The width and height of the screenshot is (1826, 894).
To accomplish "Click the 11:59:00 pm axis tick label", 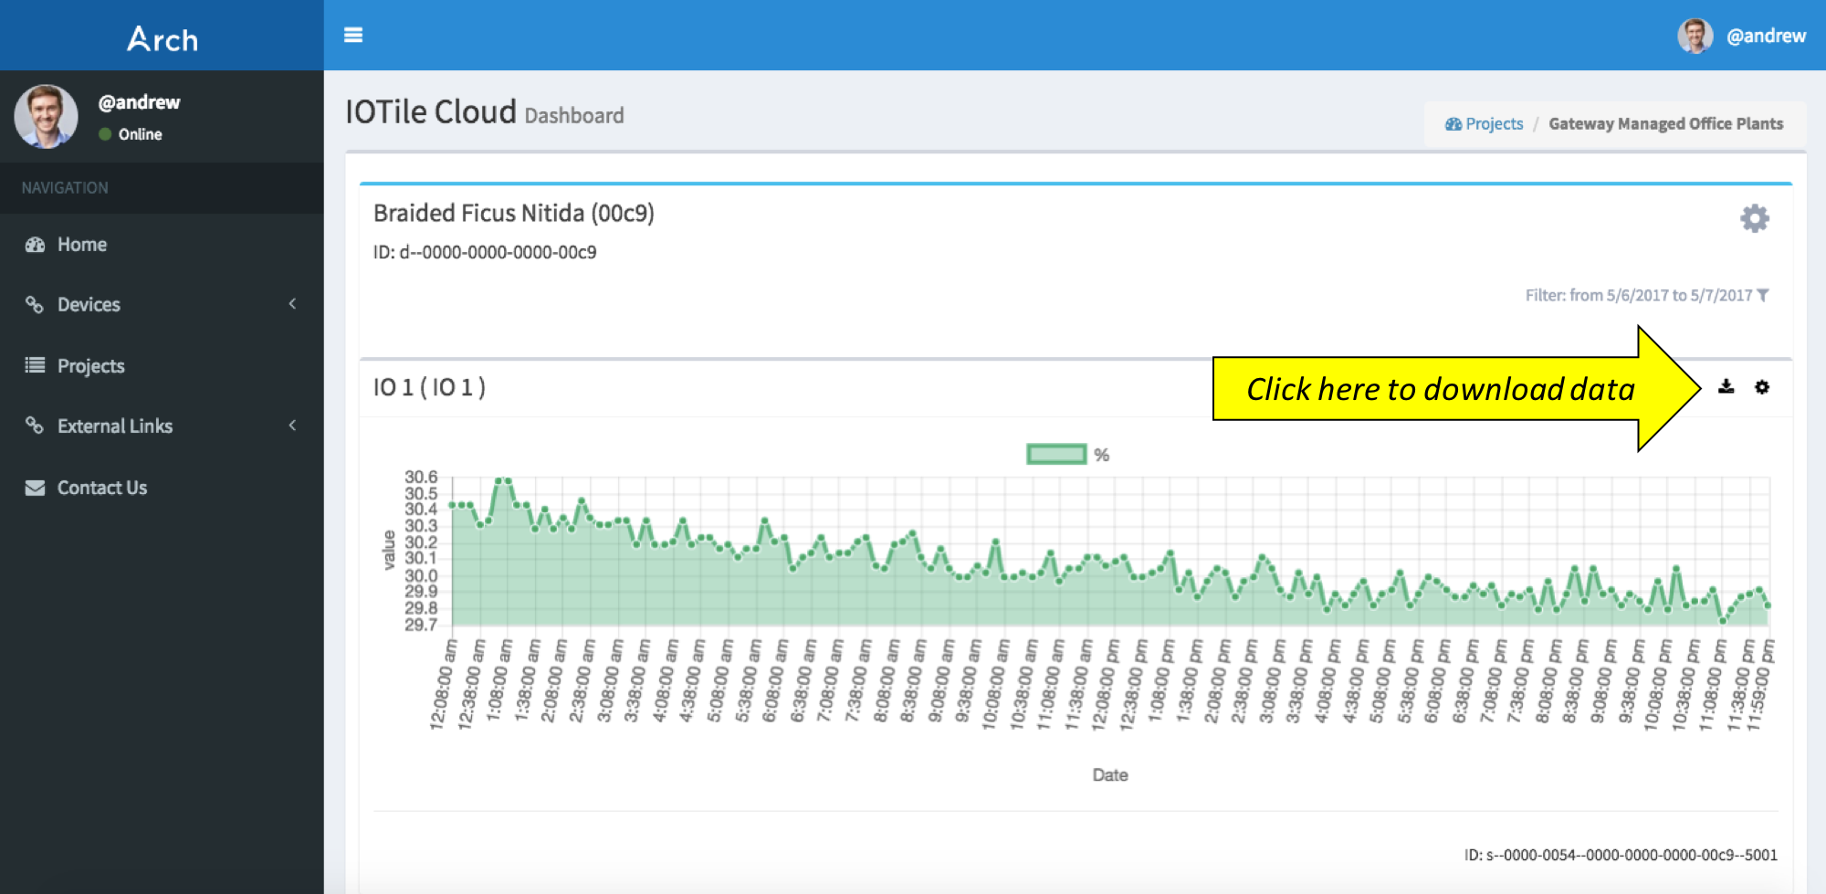I will click(x=1759, y=685).
